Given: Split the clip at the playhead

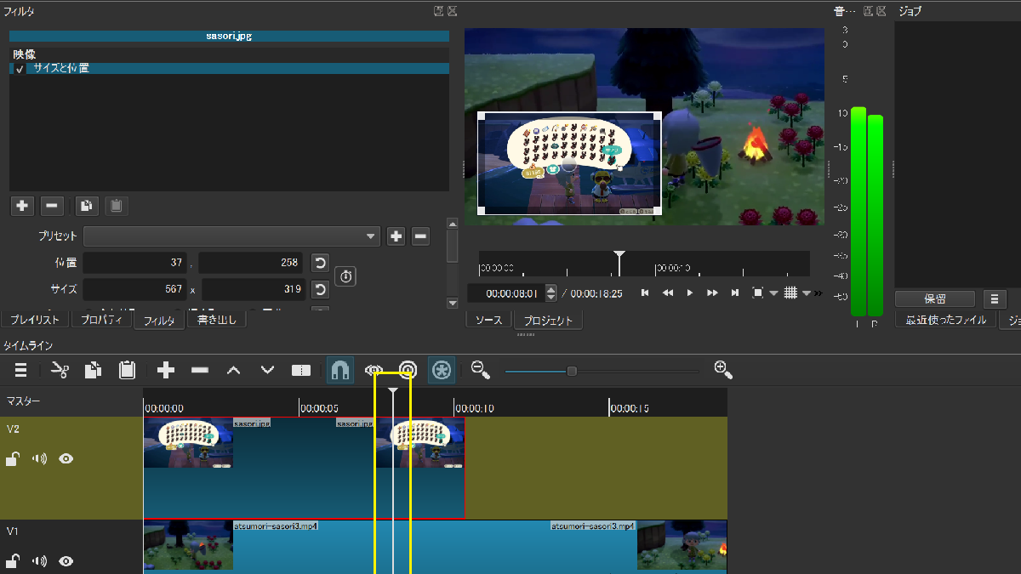Looking at the screenshot, I should point(301,370).
